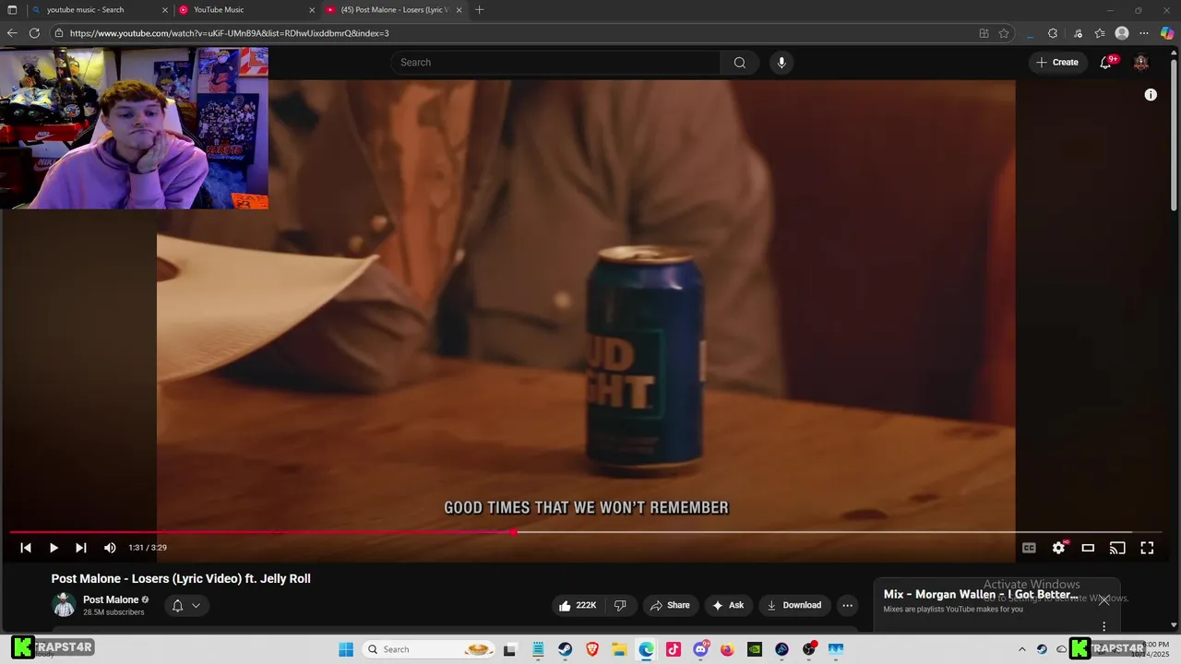The width and height of the screenshot is (1181, 664).
Task: Select Post Malone Losers browser tab
Action: pos(392,10)
